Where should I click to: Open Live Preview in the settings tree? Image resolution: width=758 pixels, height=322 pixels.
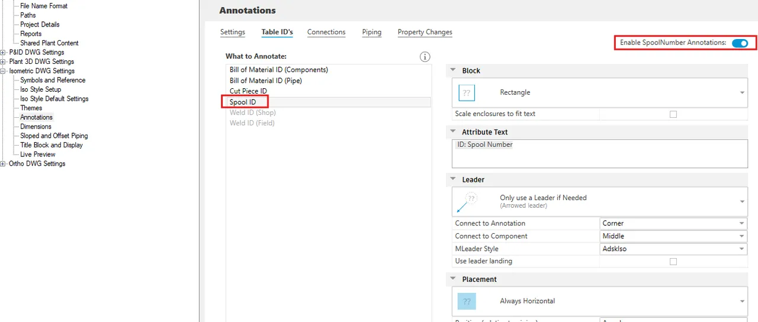click(x=38, y=154)
